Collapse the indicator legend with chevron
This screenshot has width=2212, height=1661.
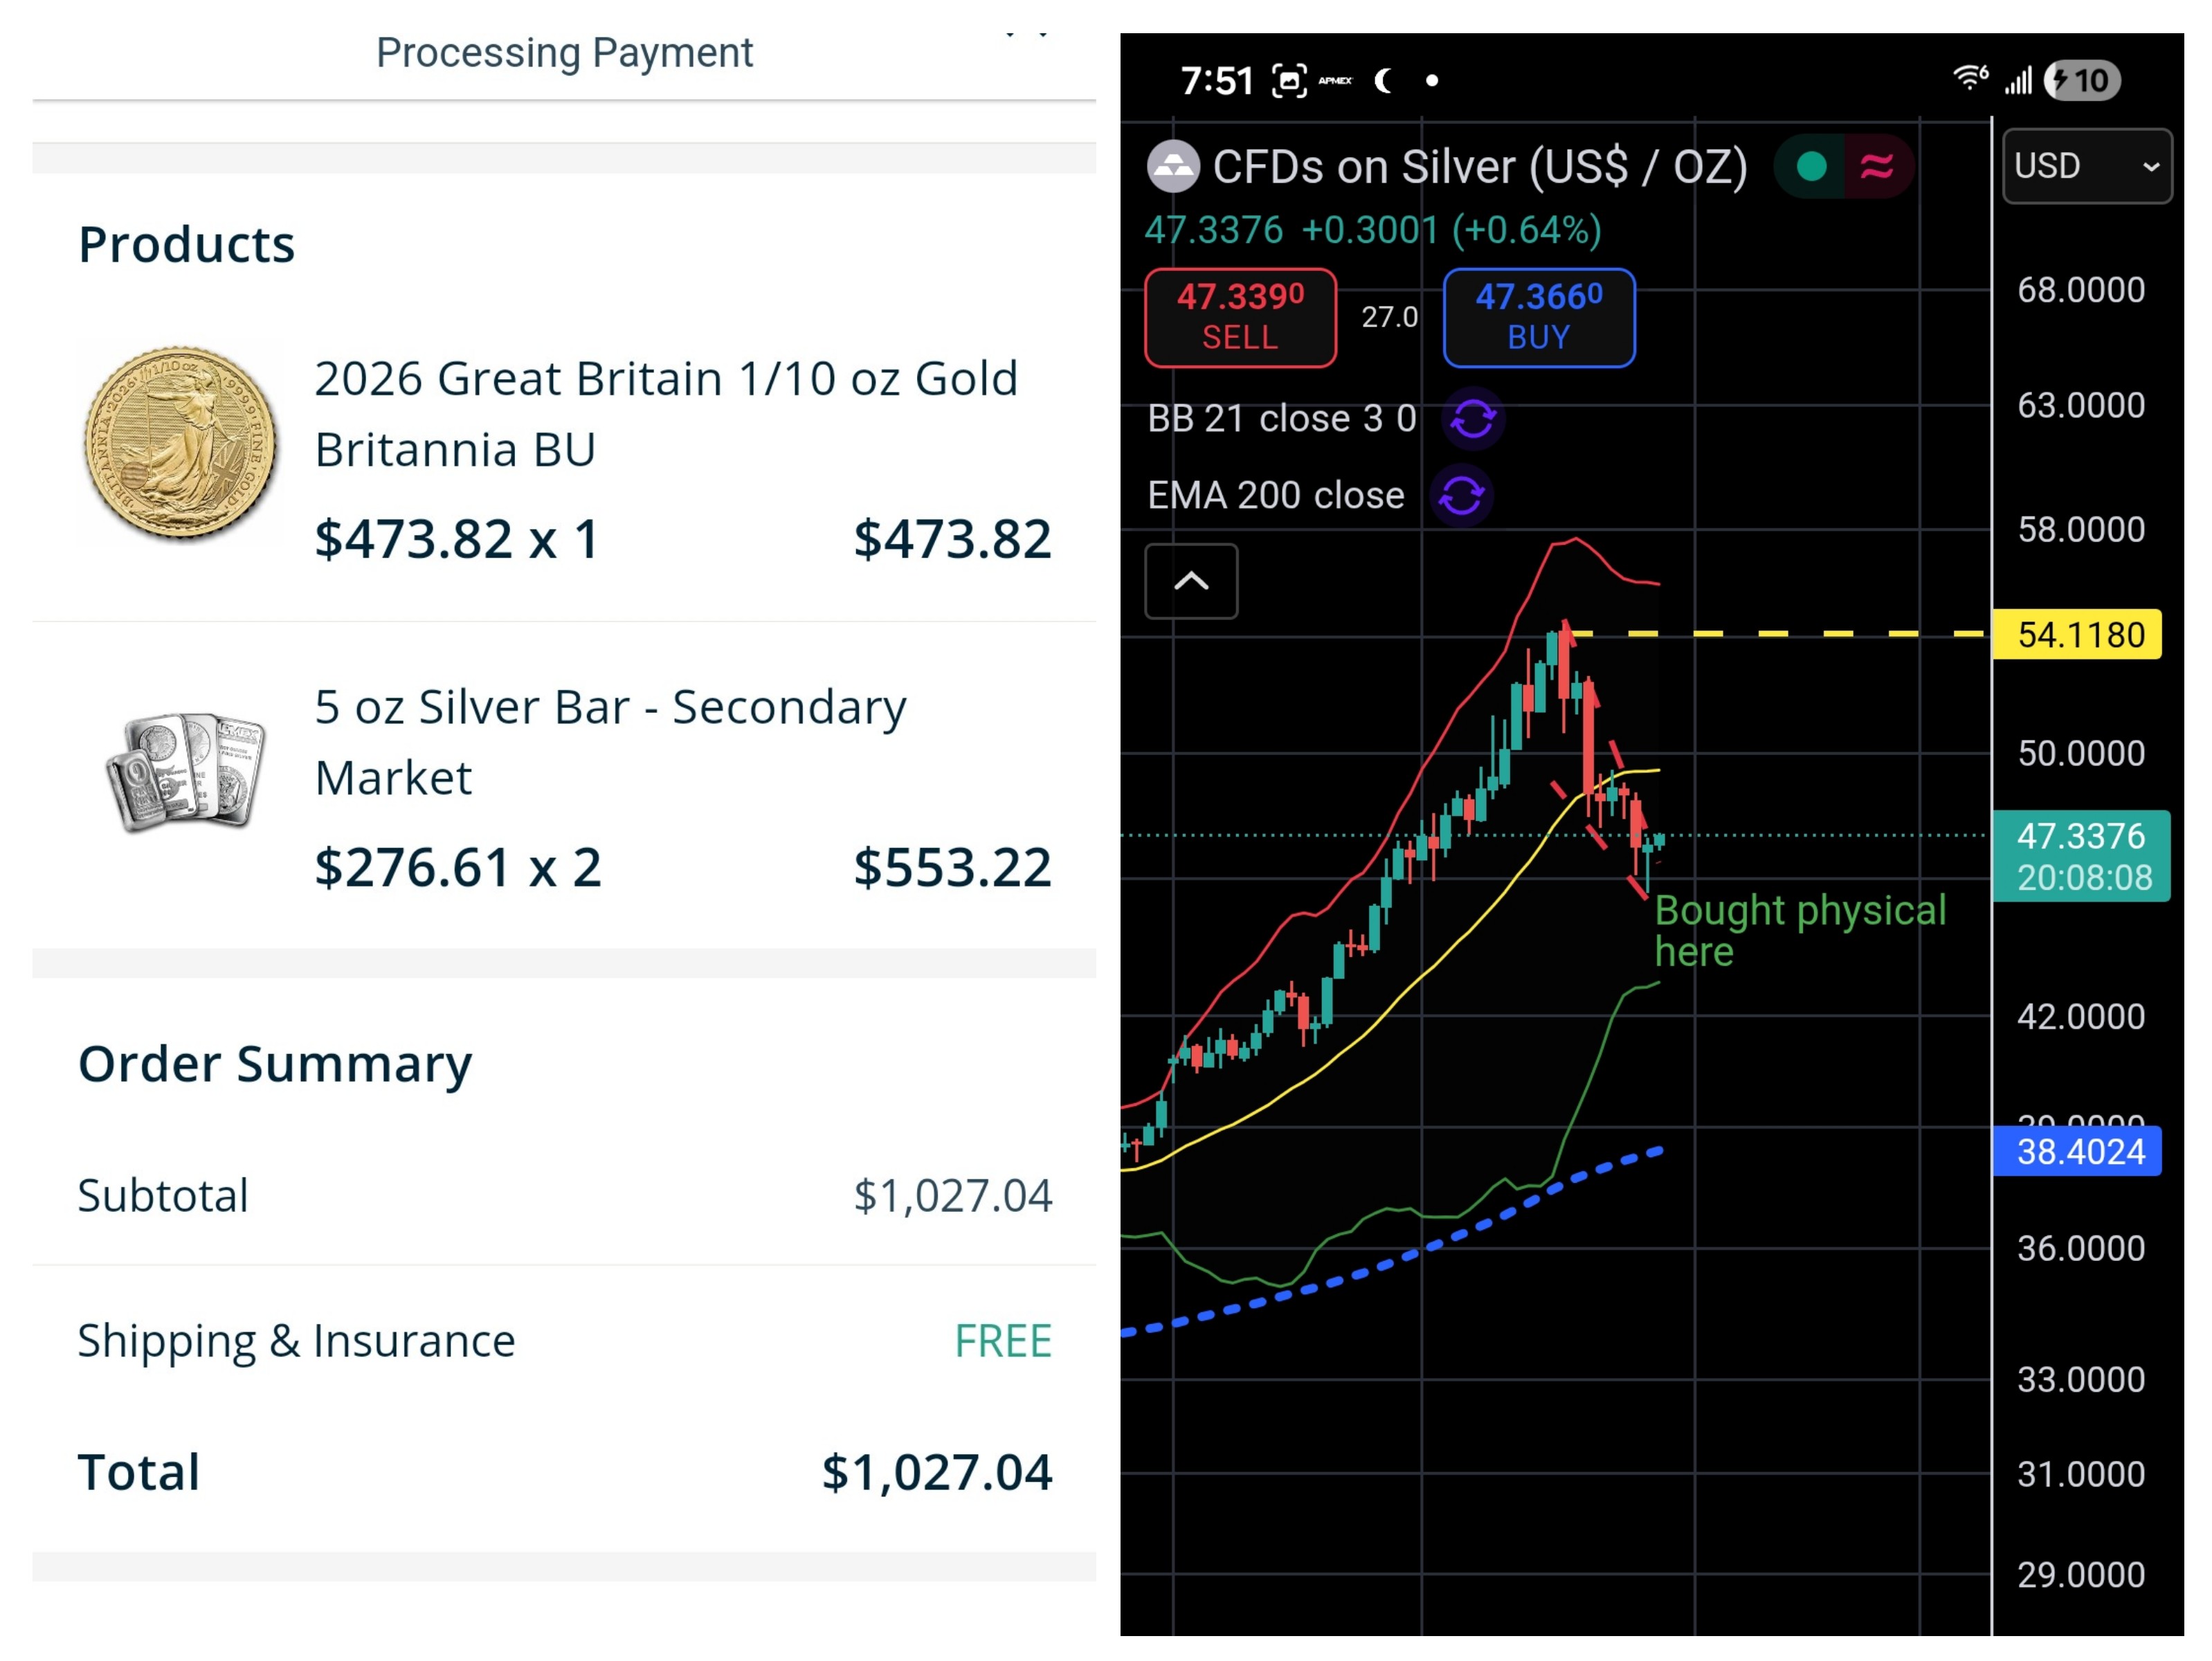[1191, 582]
